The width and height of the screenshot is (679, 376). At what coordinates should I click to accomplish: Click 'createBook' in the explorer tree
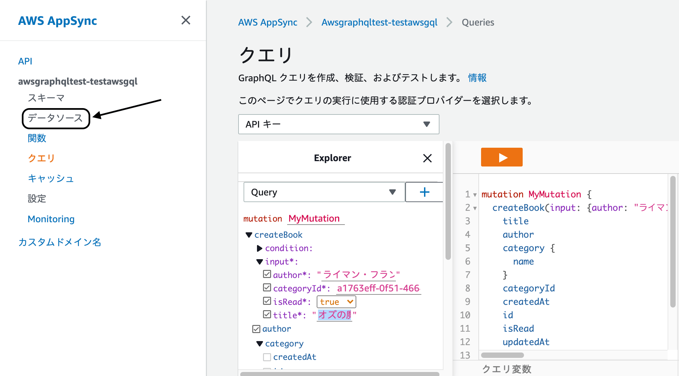pos(278,235)
